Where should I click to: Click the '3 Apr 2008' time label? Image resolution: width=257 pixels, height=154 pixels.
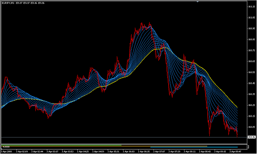click(x=7, y=152)
